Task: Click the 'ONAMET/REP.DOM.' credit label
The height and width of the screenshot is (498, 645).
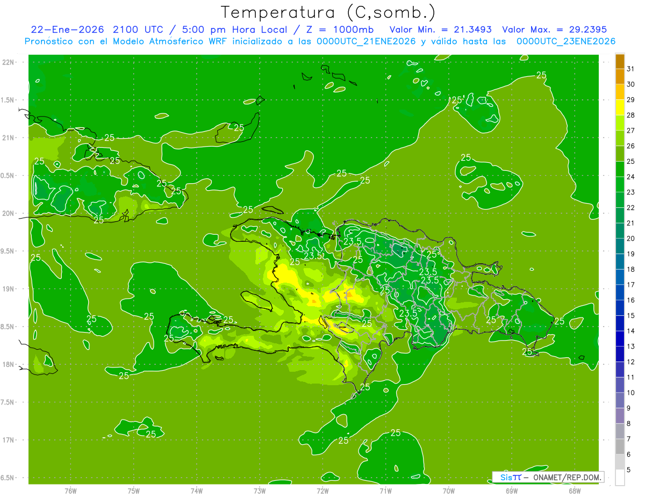Action: (567, 477)
